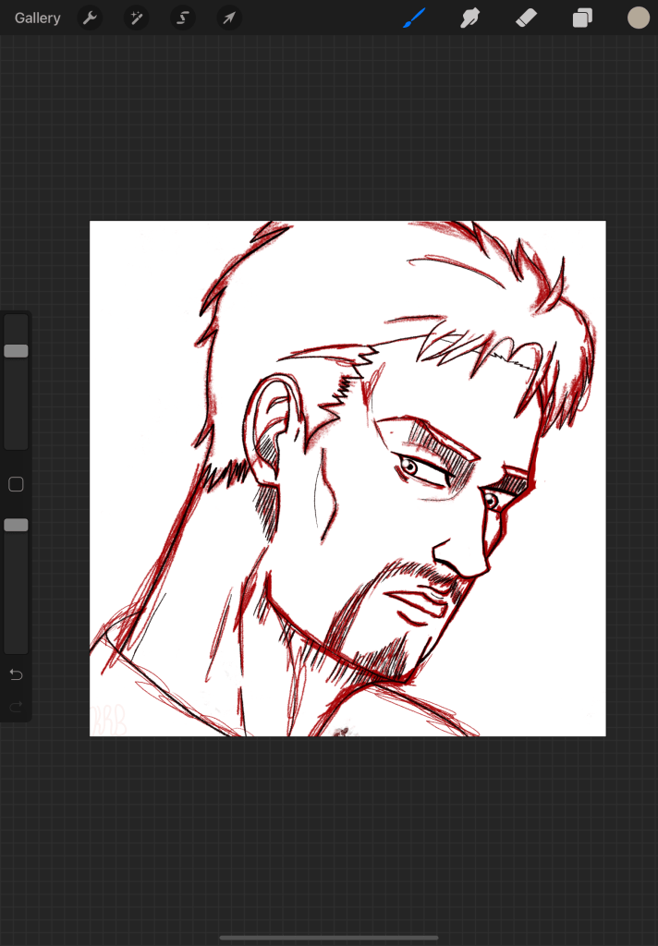Return to the Gallery
The width and height of the screenshot is (658, 946).
coord(37,18)
